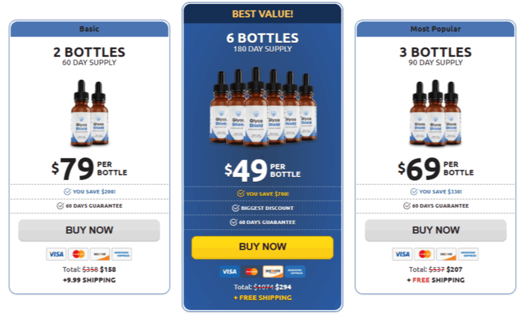The height and width of the screenshot is (321, 525).
Task: Click checkmark beside Biggest Discount
Action: point(236,208)
